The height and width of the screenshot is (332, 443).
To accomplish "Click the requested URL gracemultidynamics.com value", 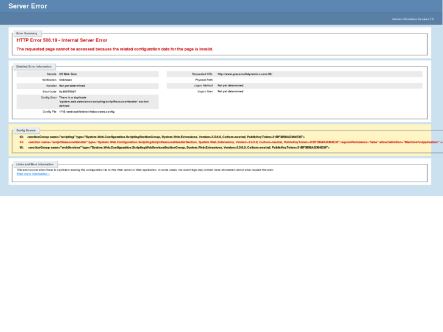I will click(x=245, y=74).
